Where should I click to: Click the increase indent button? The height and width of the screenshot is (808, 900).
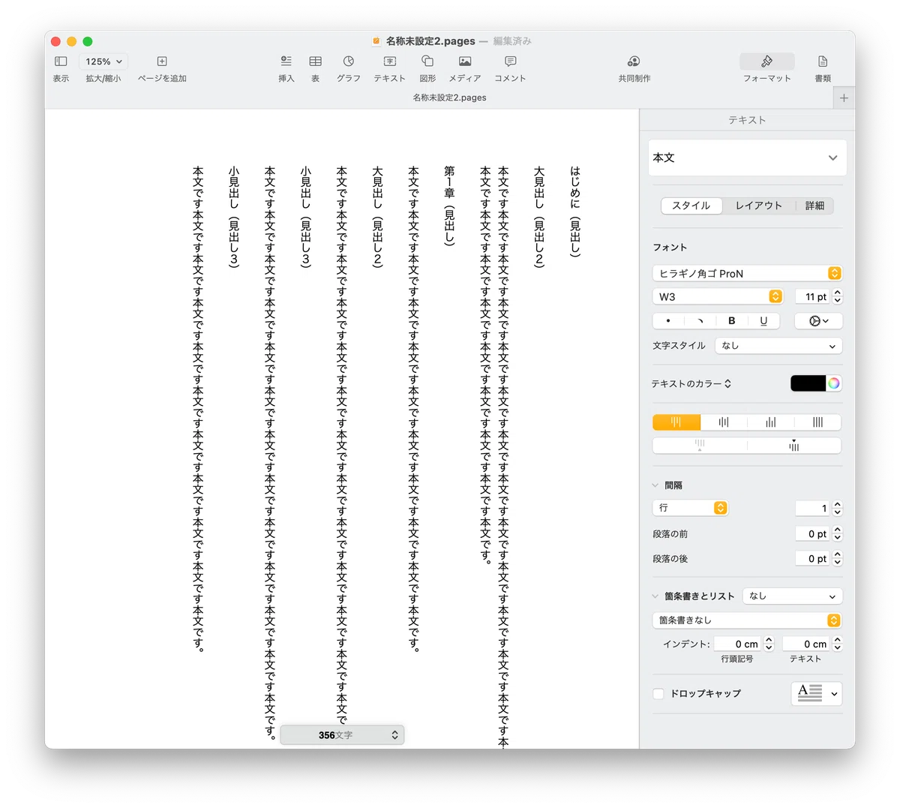coord(794,446)
